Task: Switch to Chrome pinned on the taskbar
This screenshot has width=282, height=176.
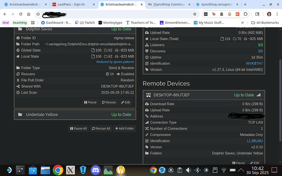Action: click(x=58, y=170)
